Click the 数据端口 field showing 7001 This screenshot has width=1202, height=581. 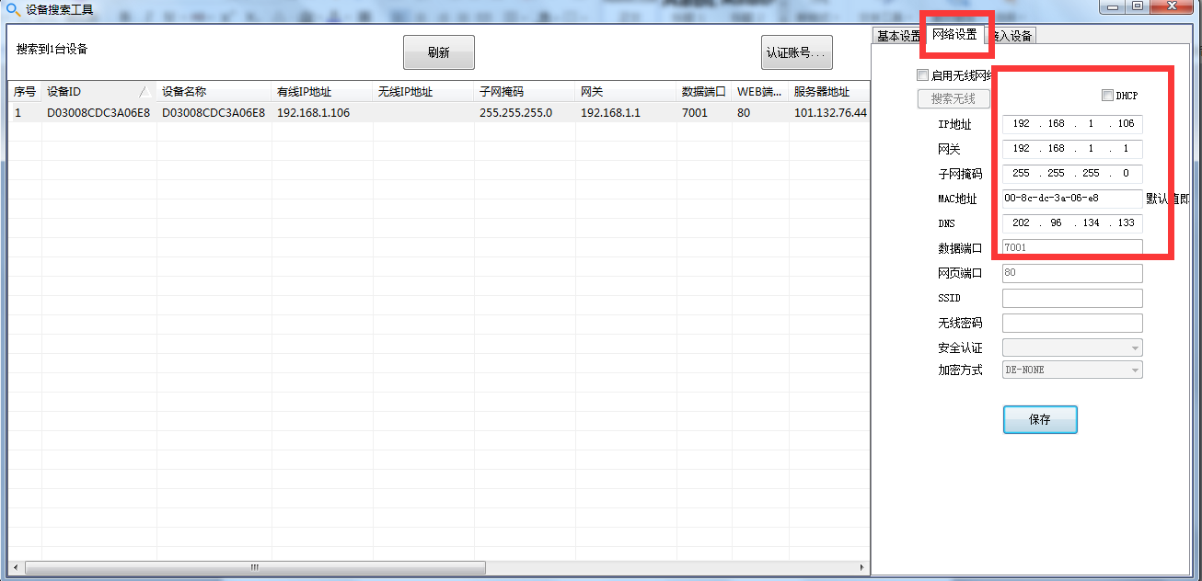(1072, 248)
